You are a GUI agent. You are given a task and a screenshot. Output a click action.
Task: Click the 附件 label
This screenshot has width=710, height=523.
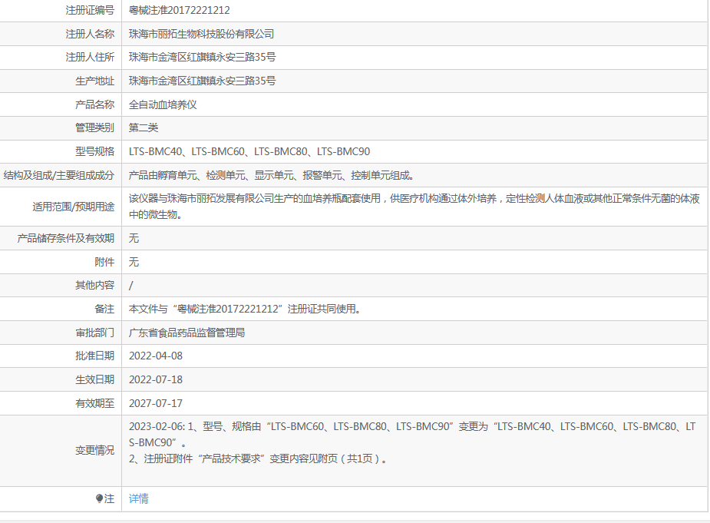[104, 262]
